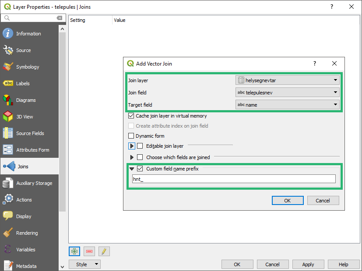Click OK in Layer Properties window
Screen dimensions: 362x271
[x=237, y=264]
